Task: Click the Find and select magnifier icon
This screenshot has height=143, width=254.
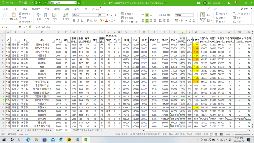Action: click(234, 14)
